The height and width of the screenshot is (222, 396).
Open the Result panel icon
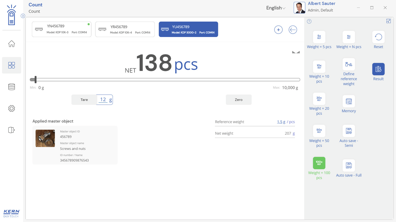[x=378, y=69]
